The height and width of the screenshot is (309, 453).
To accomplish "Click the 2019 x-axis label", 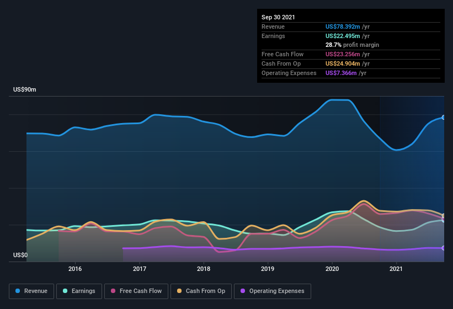I will point(268,269).
